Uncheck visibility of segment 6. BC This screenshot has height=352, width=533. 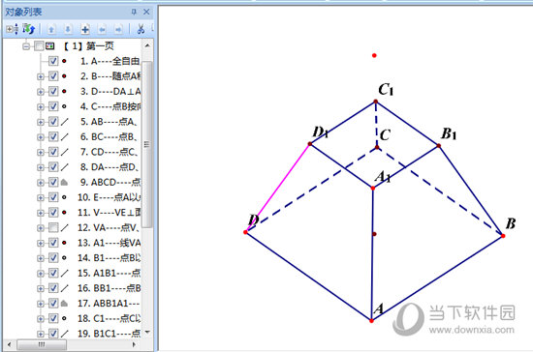53,136
